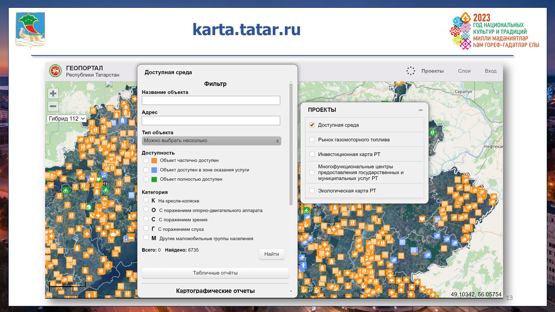The height and width of the screenshot is (312, 555).
Task: Open the Гибрид 112 basemap dropdown
Action: coord(67,118)
